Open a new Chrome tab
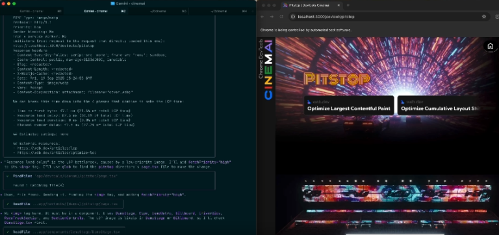Viewport: 499px width, 235px height. pyautogui.click(x=348, y=5)
